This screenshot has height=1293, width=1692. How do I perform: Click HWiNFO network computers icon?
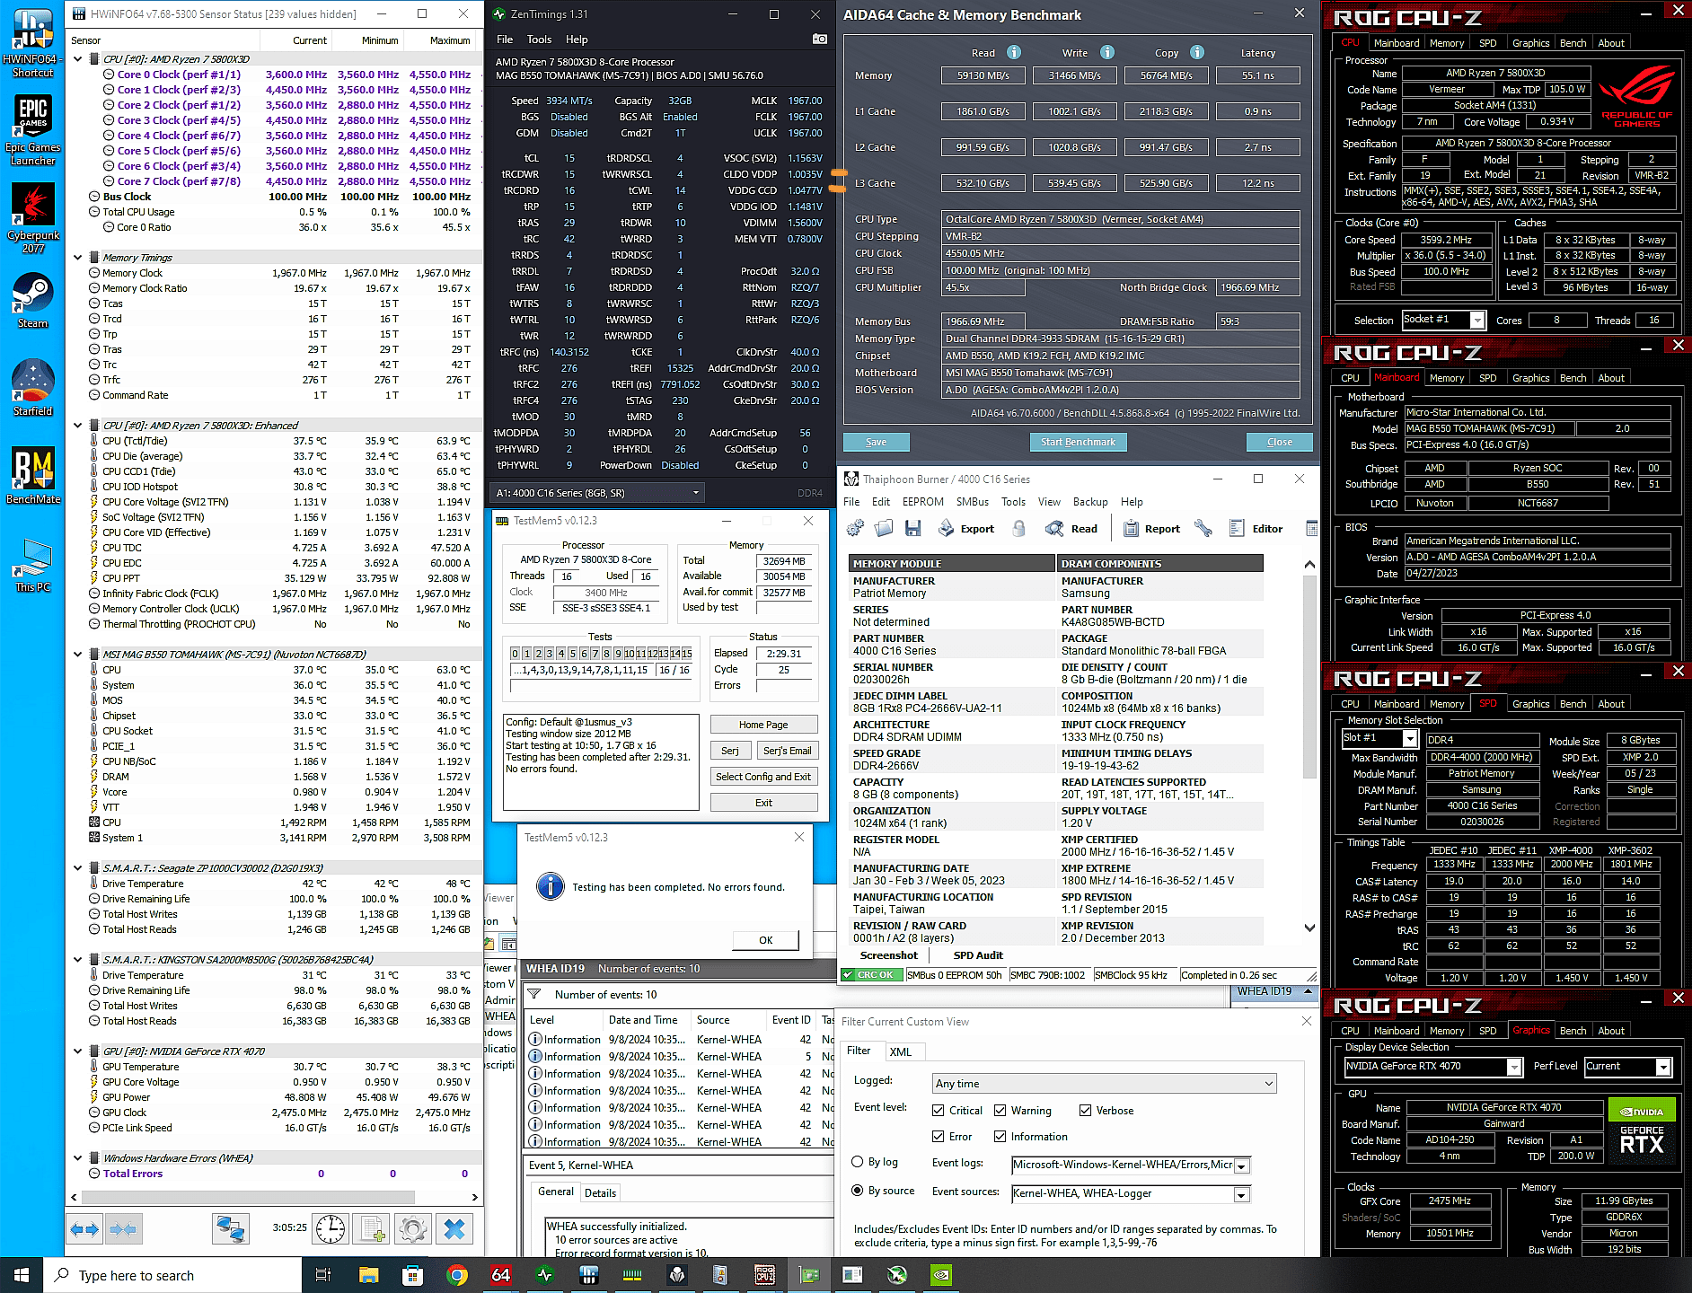(231, 1228)
